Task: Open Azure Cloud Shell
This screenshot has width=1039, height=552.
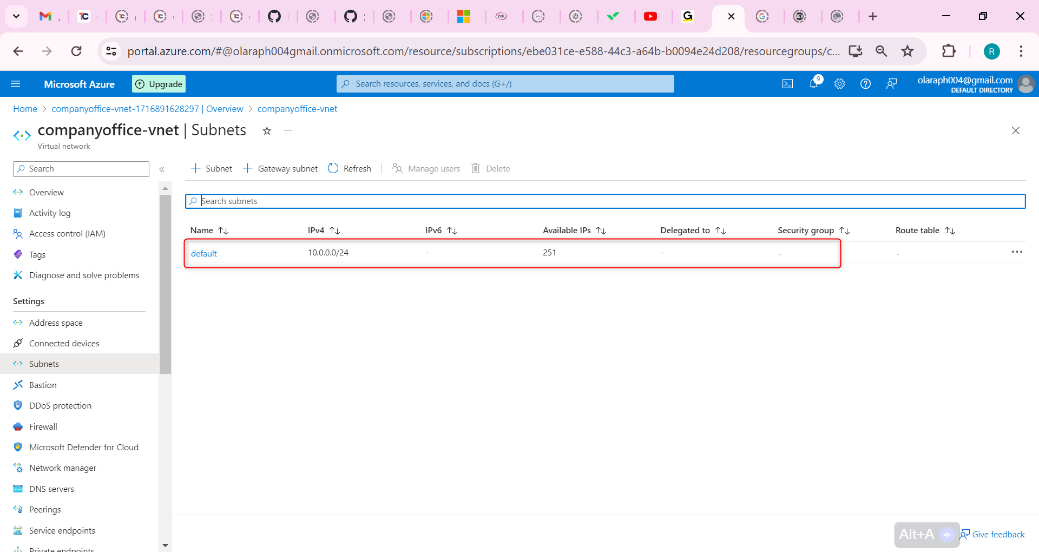Action: pos(787,83)
